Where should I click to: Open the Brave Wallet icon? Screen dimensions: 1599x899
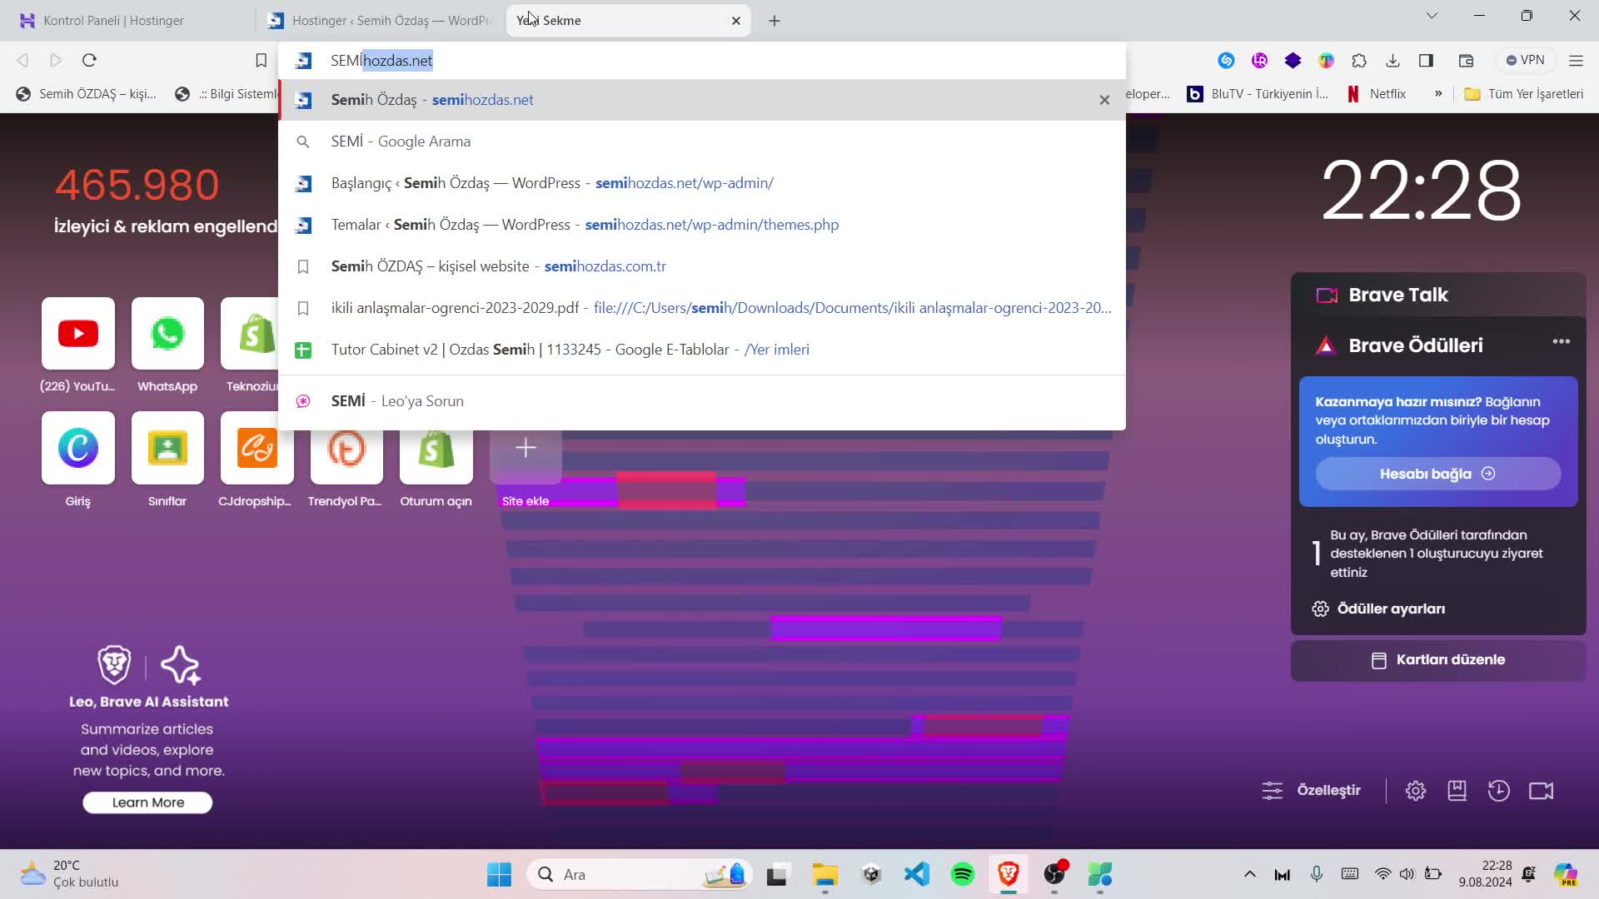point(1466,60)
